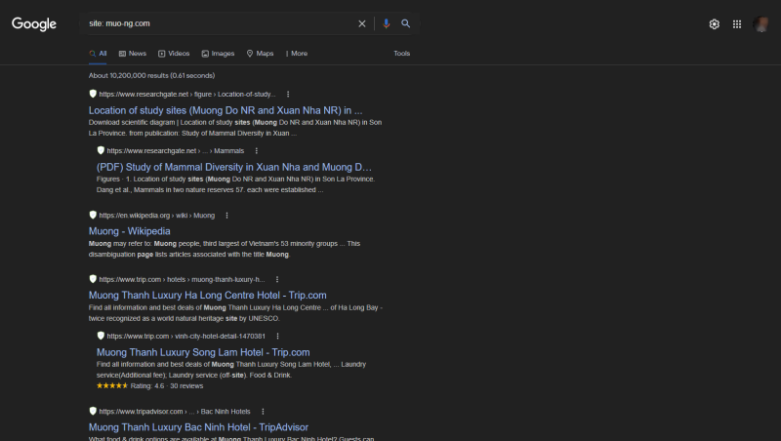Click shield icon beside trip.com hotels URL
This screenshot has width=781, height=441.
[93, 279]
